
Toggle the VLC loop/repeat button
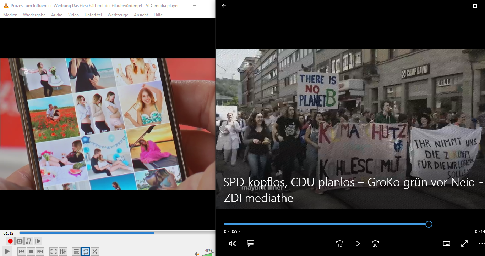[x=86, y=251]
